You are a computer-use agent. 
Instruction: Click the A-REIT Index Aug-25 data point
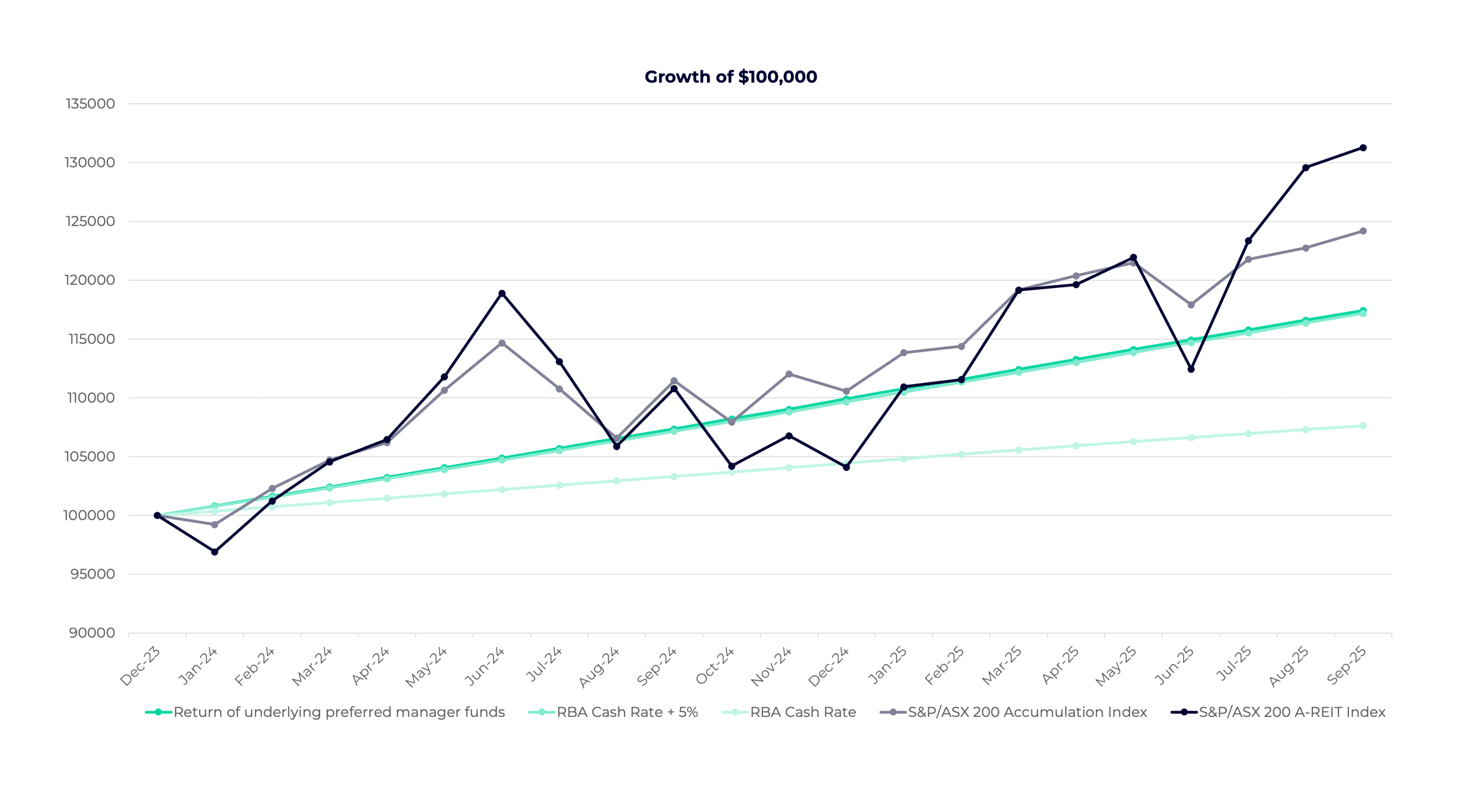[1306, 168]
